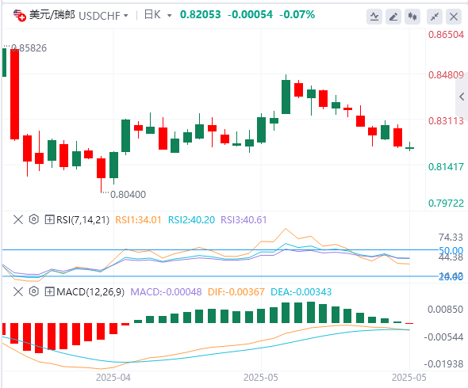Click the USDCHF flag icon
The image size is (468, 388).
20,15
